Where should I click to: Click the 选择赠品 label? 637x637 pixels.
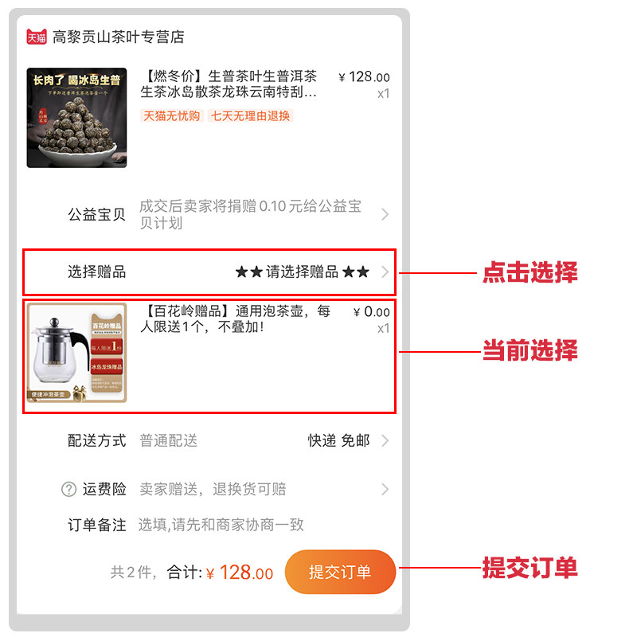(x=96, y=272)
